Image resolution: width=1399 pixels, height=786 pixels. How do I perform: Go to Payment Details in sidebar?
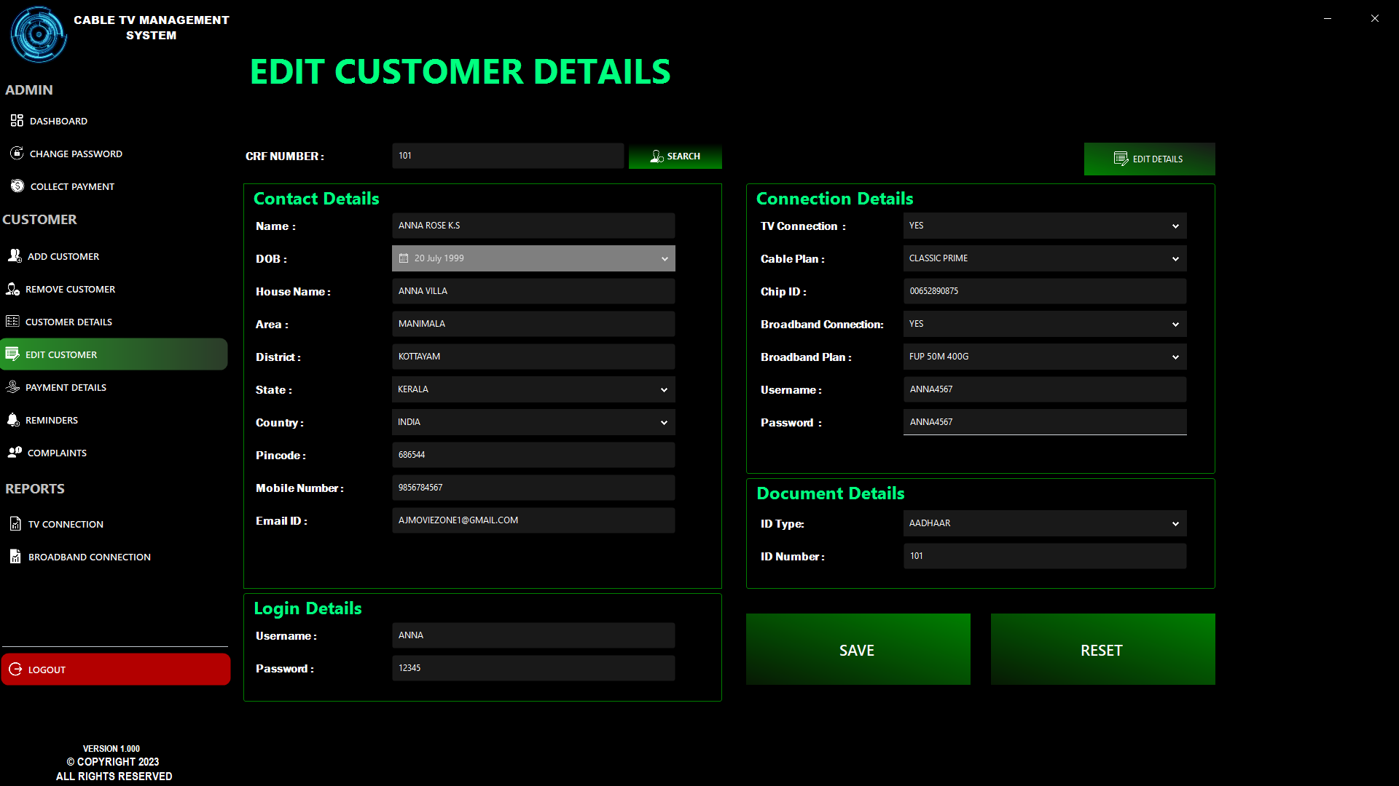coord(66,387)
